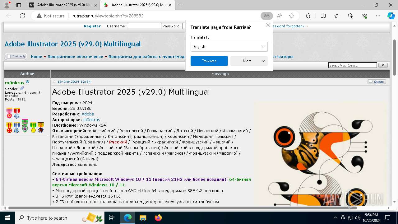398x224 pixels.
Task: Click the blue ribbon cross medal
Action: pos(17,128)
